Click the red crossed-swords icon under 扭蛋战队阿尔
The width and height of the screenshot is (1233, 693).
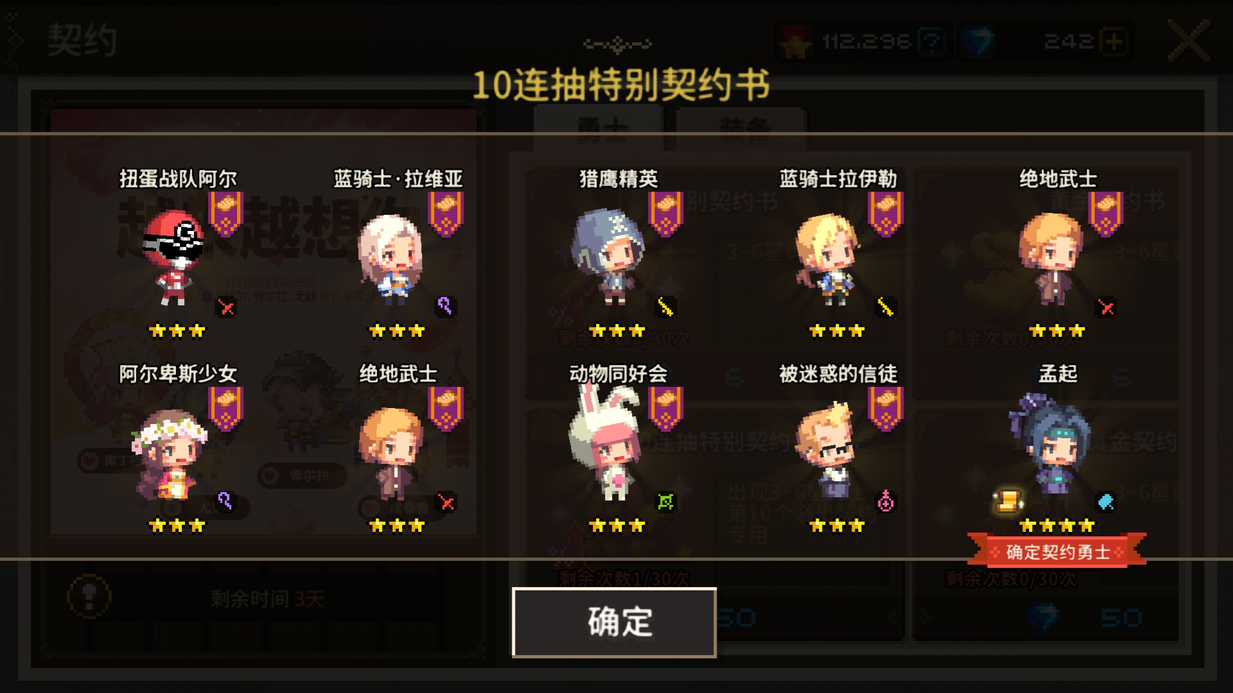[226, 307]
